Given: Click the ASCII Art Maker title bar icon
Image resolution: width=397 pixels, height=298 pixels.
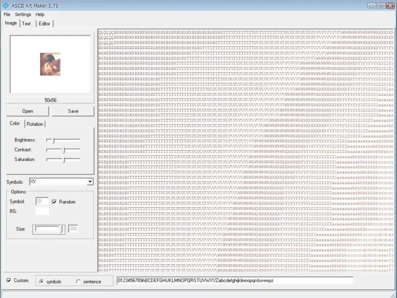Looking at the screenshot, I should click(x=5, y=5).
